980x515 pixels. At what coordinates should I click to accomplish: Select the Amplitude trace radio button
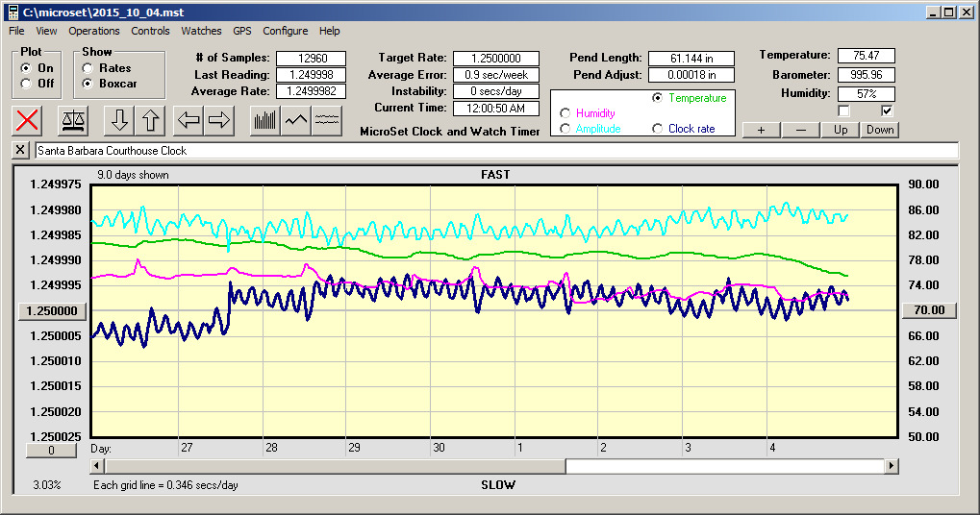click(565, 128)
